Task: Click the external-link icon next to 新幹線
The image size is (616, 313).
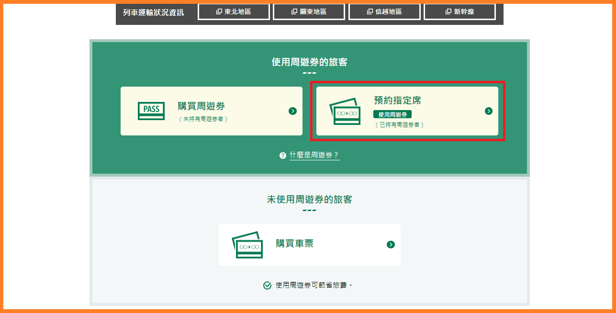Action: tap(448, 11)
